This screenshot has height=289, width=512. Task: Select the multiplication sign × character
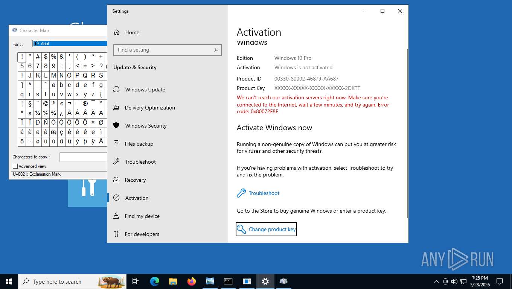tap(93, 123)
